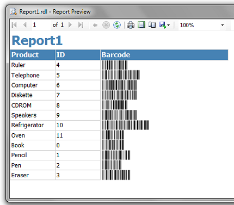This screenshot has height=205, width=234.
Task: Stop report rendering
Action: [106, 25]
